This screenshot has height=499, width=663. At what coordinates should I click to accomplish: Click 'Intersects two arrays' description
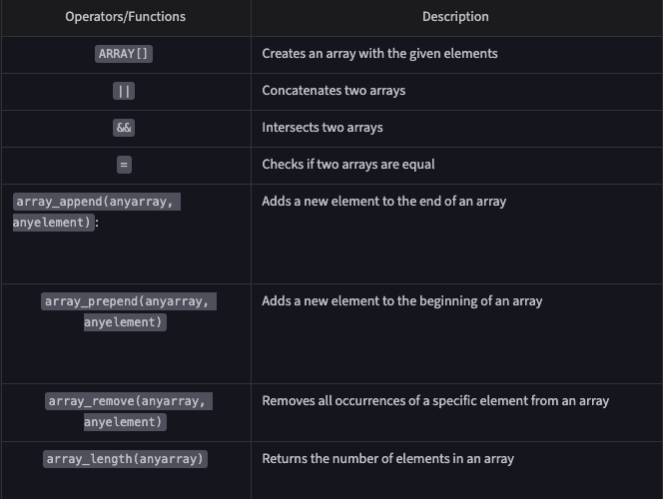(x=323, y=127)
